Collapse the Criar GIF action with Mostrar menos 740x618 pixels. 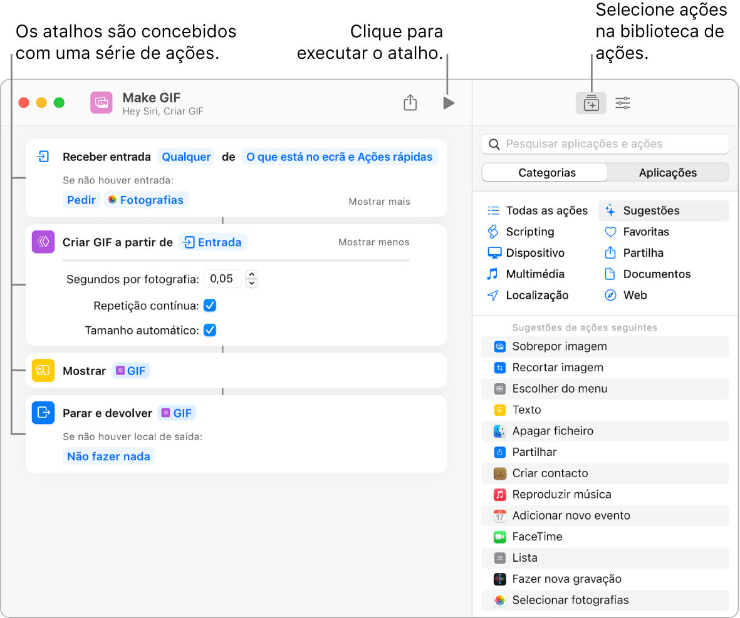pyautogui.click(x=373, y=242)
